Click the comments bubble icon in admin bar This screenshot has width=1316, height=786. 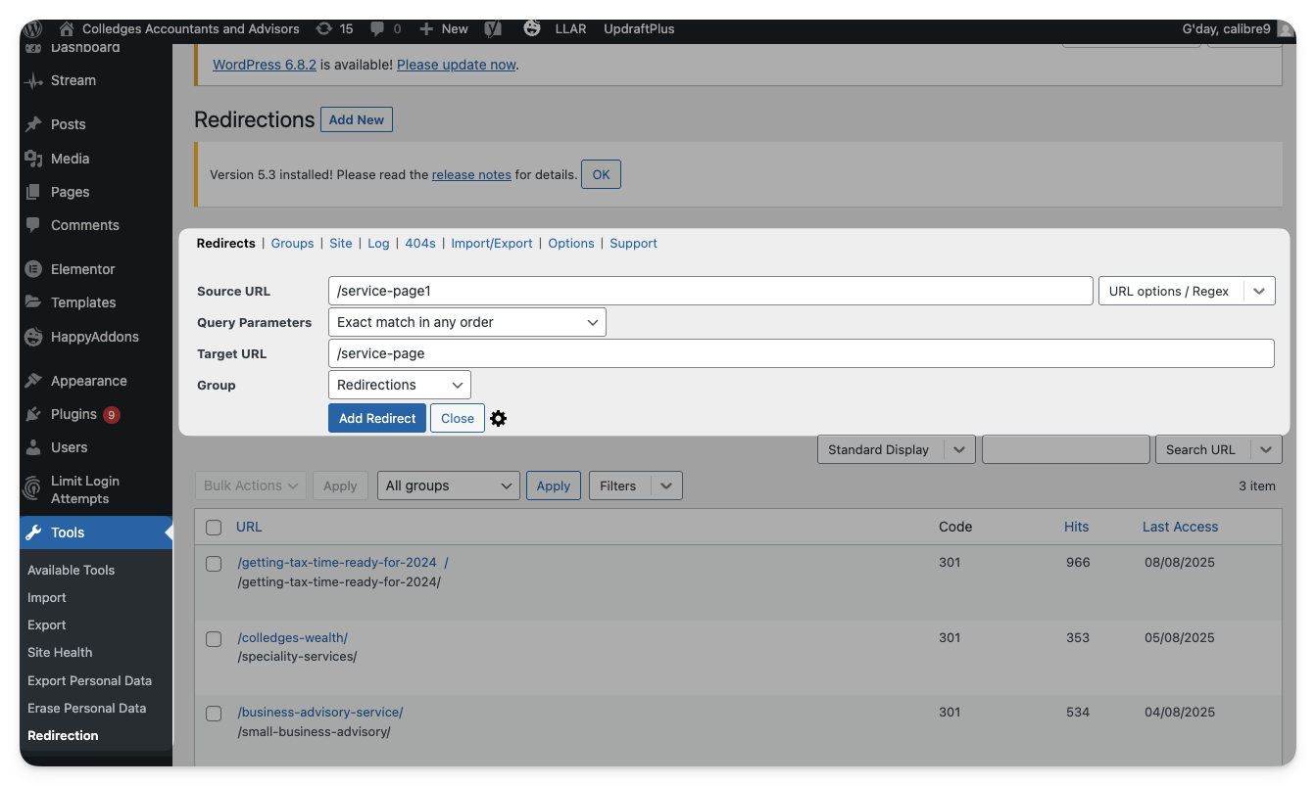[378, 28]
